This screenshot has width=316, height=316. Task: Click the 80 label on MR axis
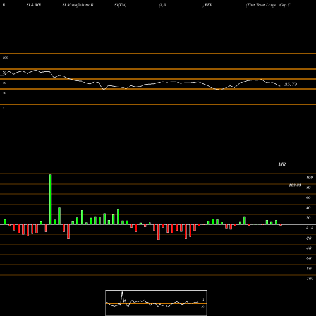coord(308,188)
